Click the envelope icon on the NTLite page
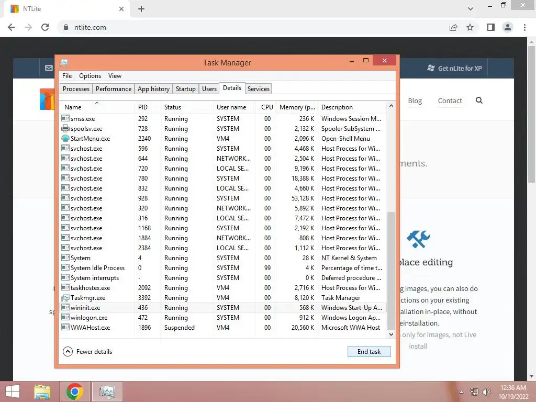The width and height of the screenshot is (536, 402). click(49, 68)
